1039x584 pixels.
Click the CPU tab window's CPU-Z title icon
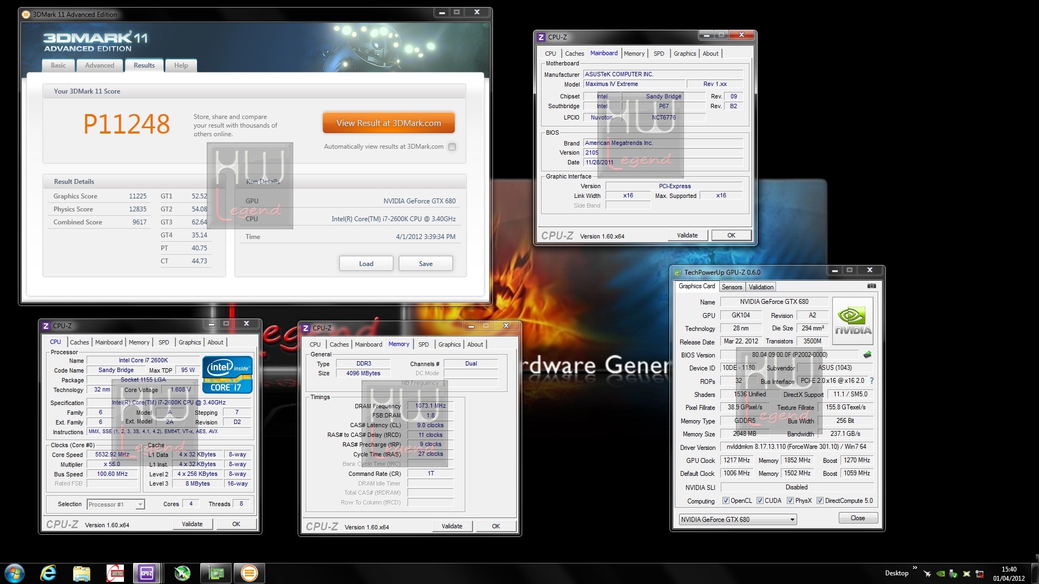tap(46, 326)
